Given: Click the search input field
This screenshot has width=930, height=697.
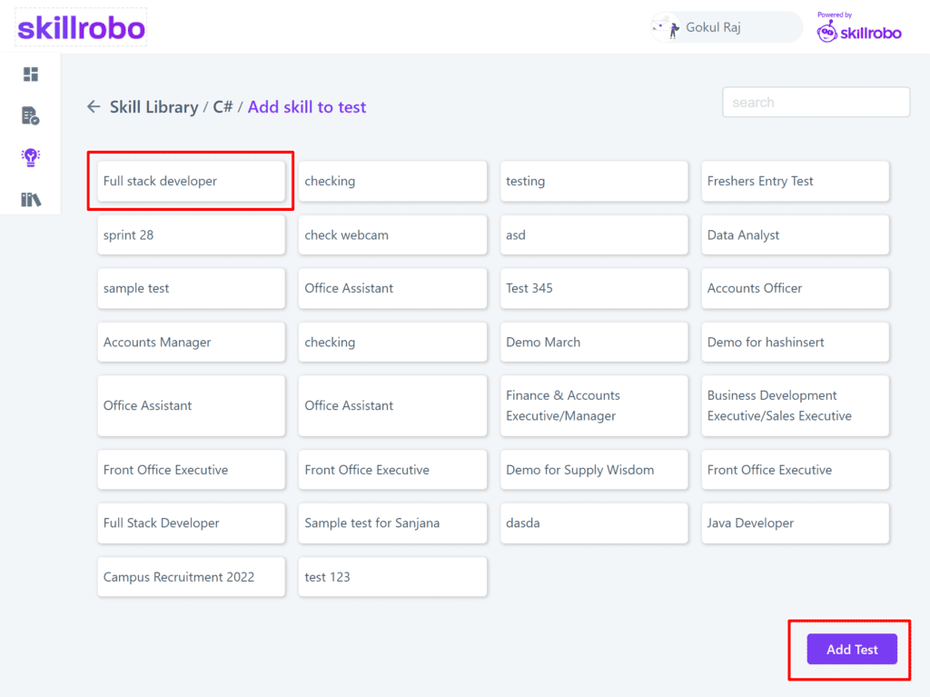Looking at the screenshot, I should [x=816, y=103].
